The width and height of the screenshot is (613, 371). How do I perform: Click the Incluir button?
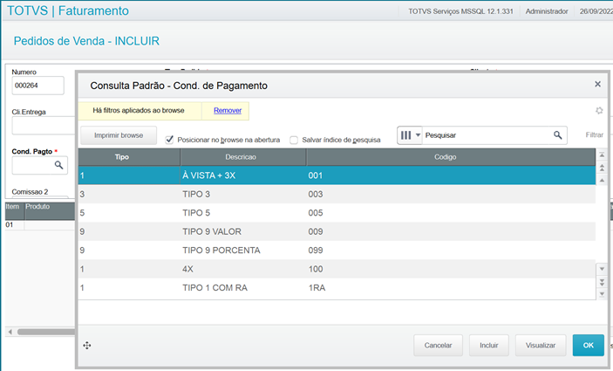[x=488, y=345]
